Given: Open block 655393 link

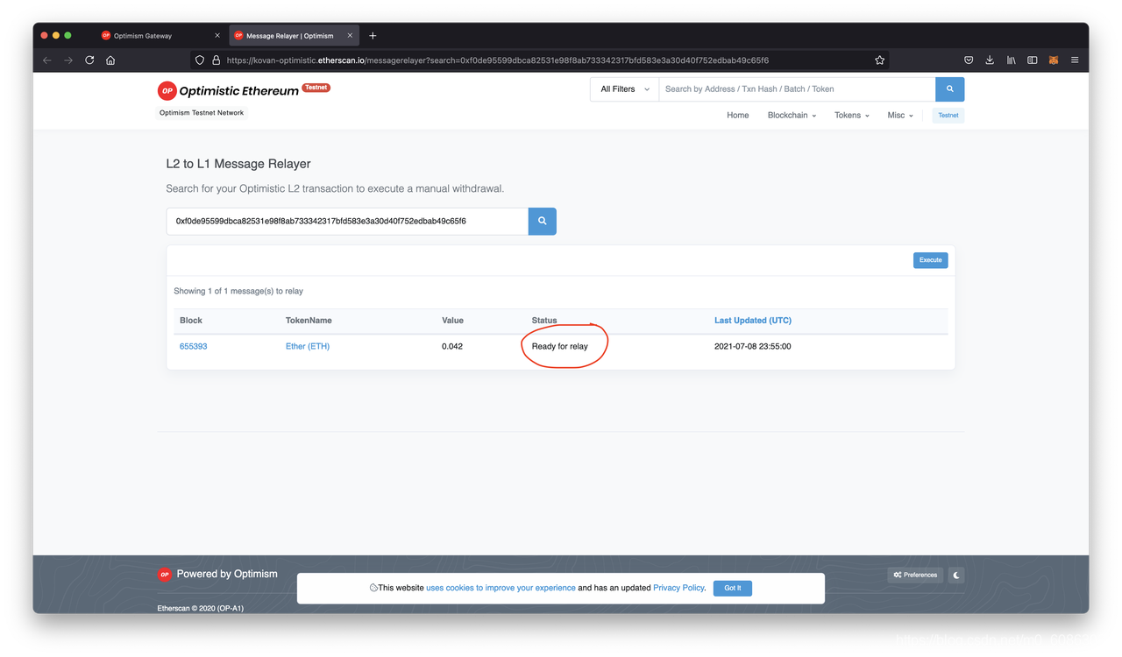Looking at the screenshot, I should 194,347.
